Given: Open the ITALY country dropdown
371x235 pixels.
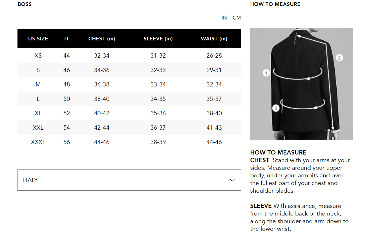Looking at the screenshot, I should 129,180.
